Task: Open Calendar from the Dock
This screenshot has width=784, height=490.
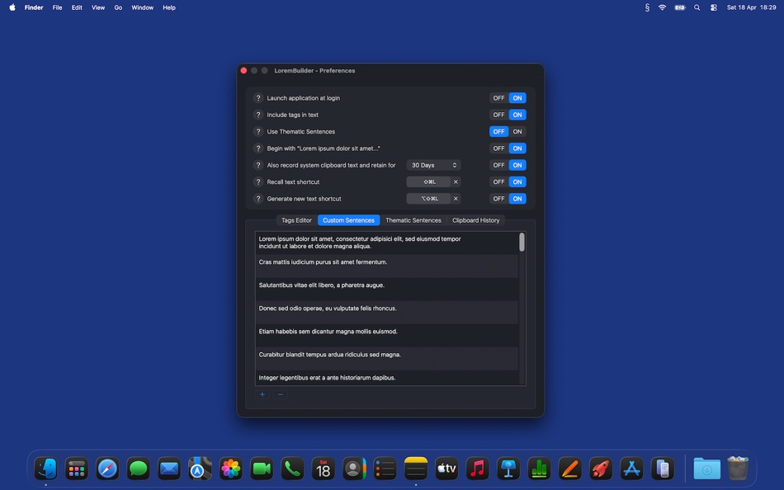Action: coord(323,469)
